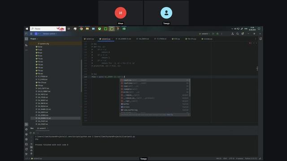Click the Windows search box
The image size is (287, 161).
pyautogui.click(x=48, y=29)
